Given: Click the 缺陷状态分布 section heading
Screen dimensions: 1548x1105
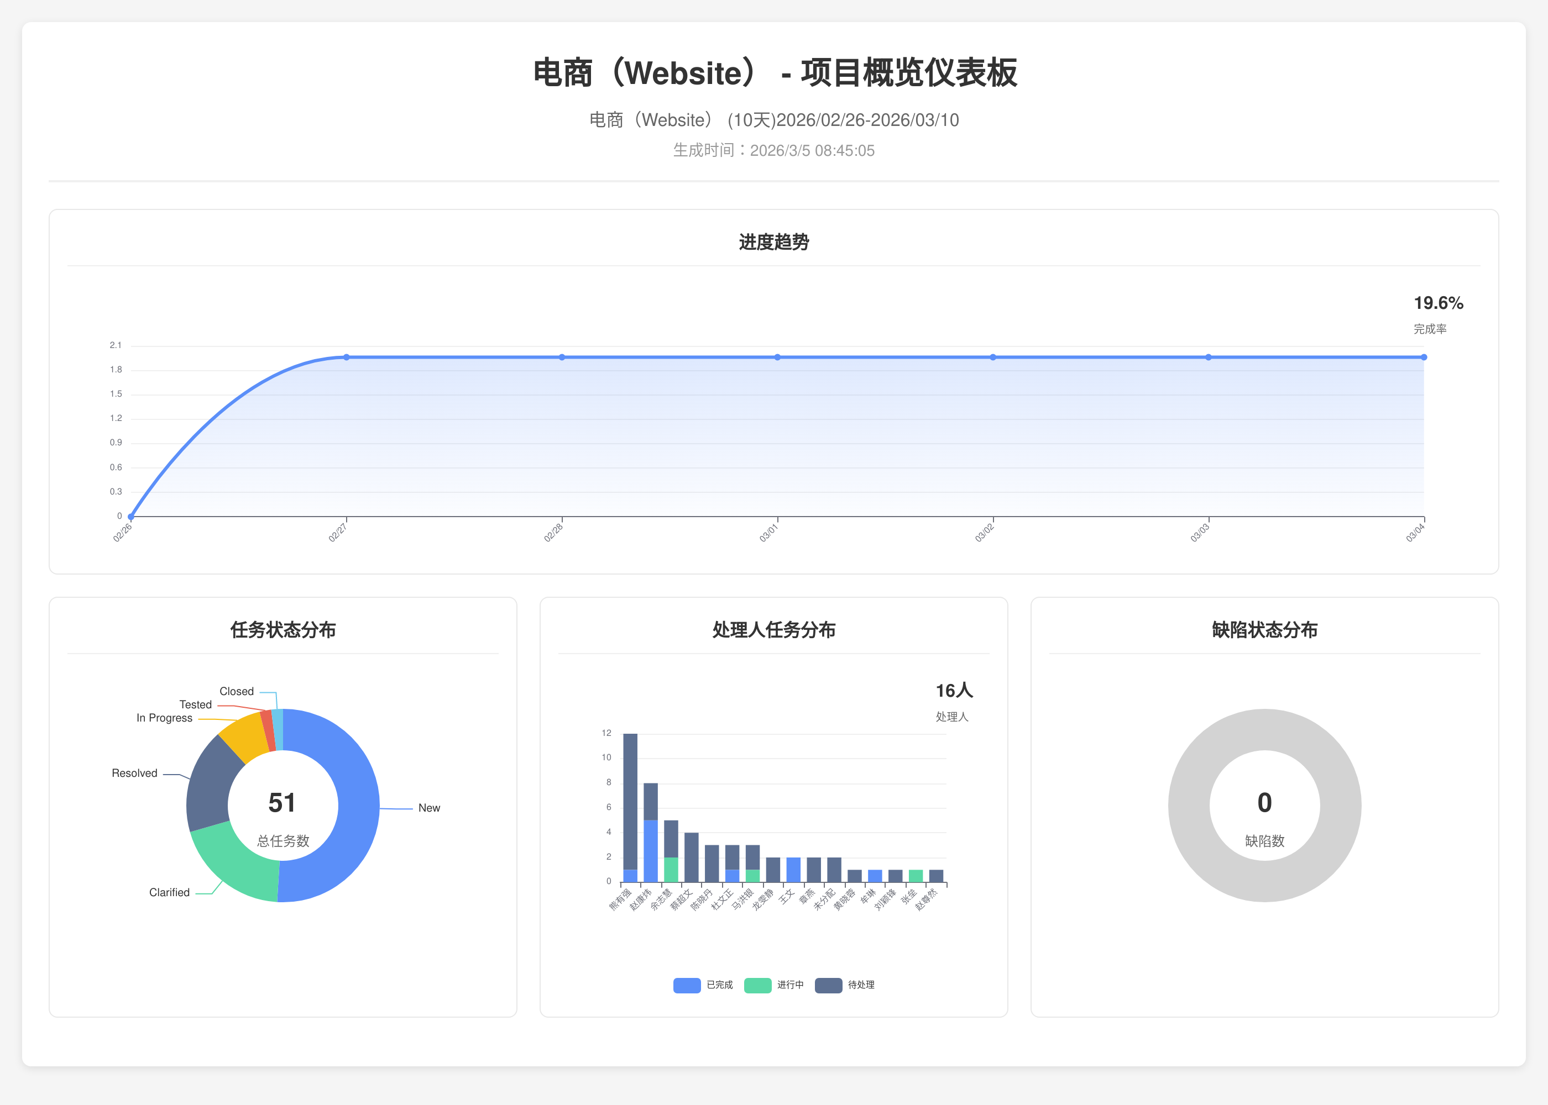Looking at the screenshot, I should pos(1265,630).
